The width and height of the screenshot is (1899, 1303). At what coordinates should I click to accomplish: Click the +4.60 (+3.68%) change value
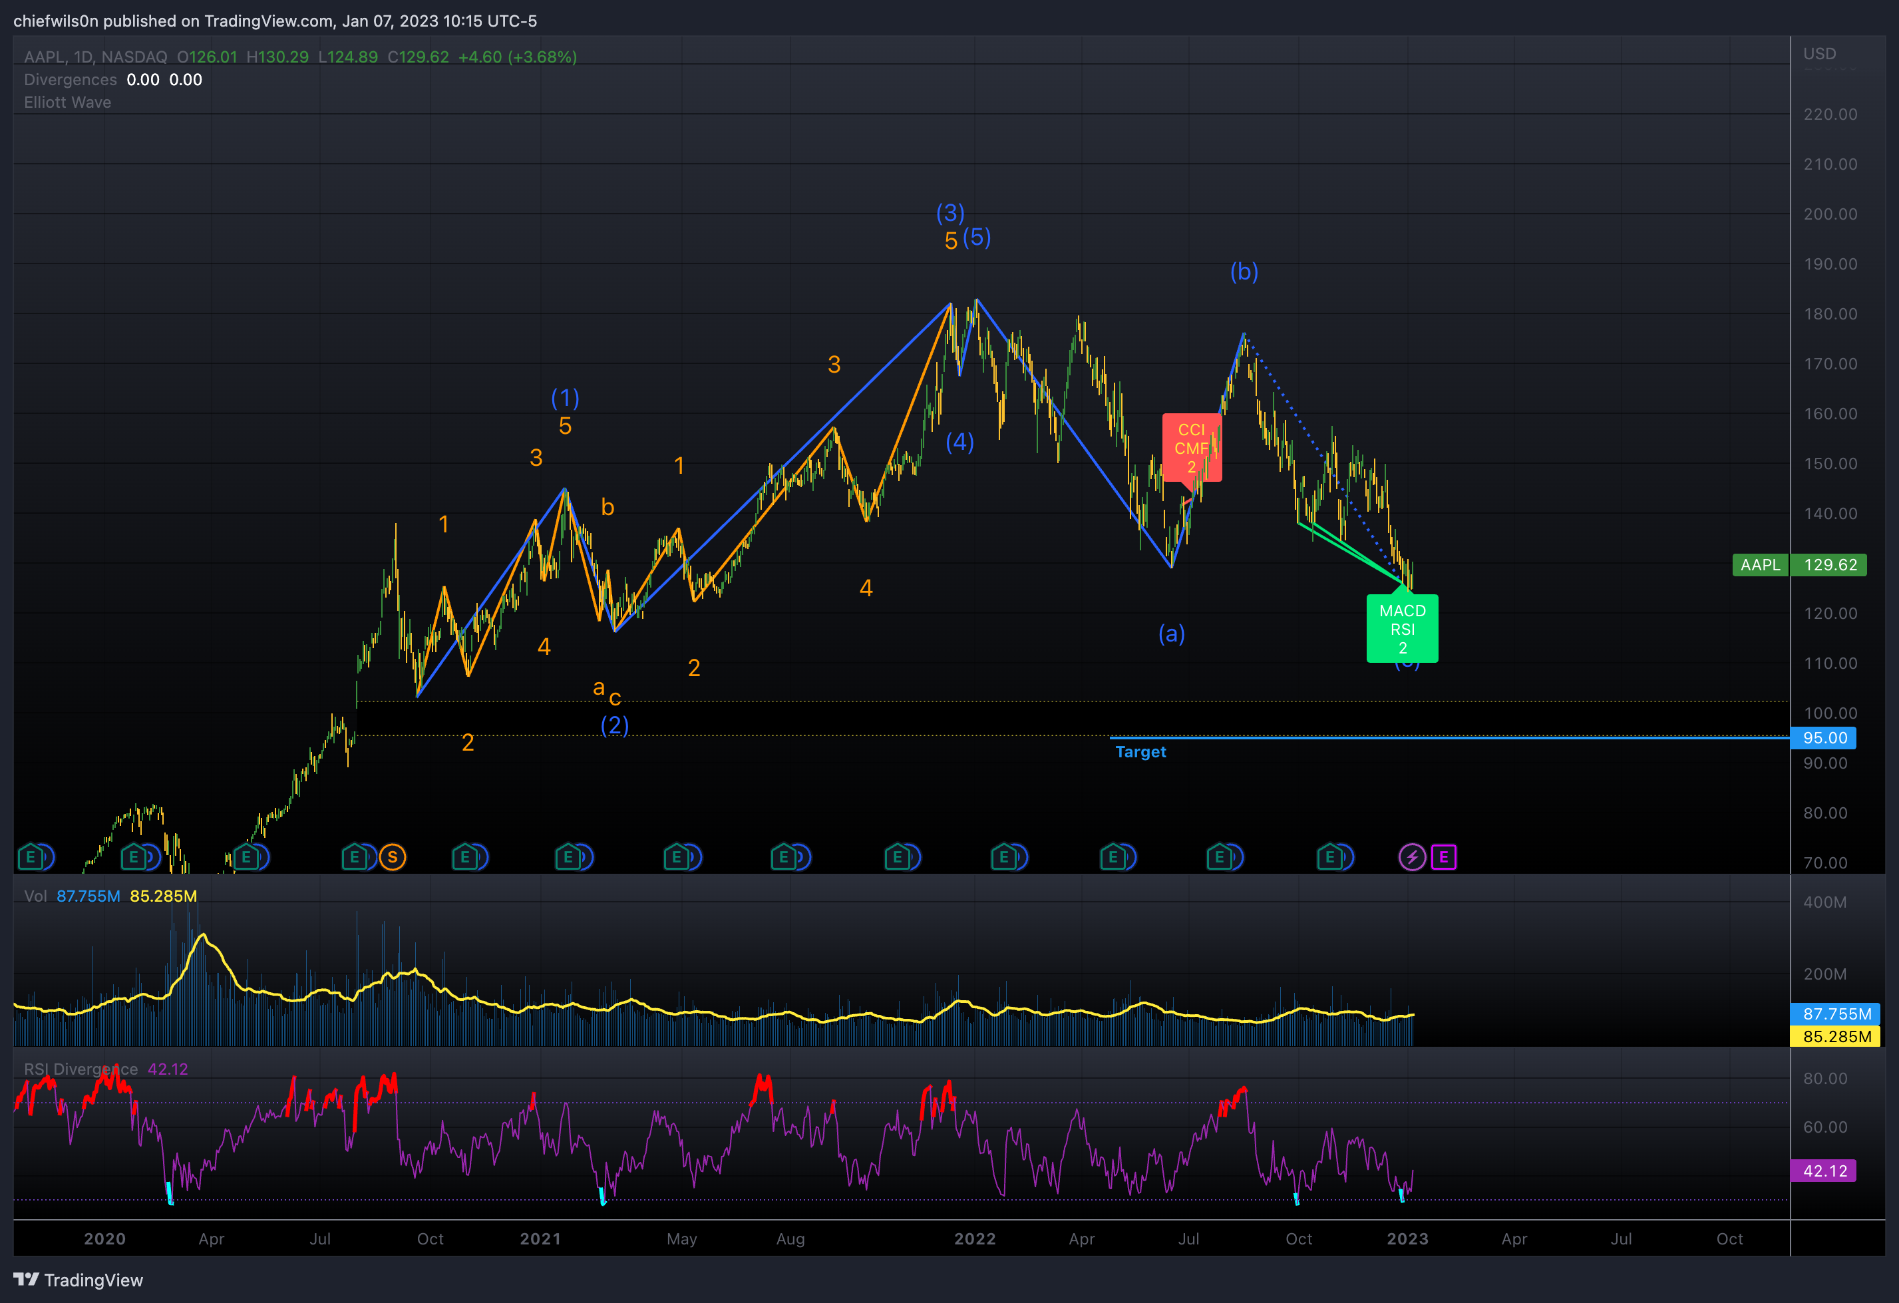[x=518, y=57]
